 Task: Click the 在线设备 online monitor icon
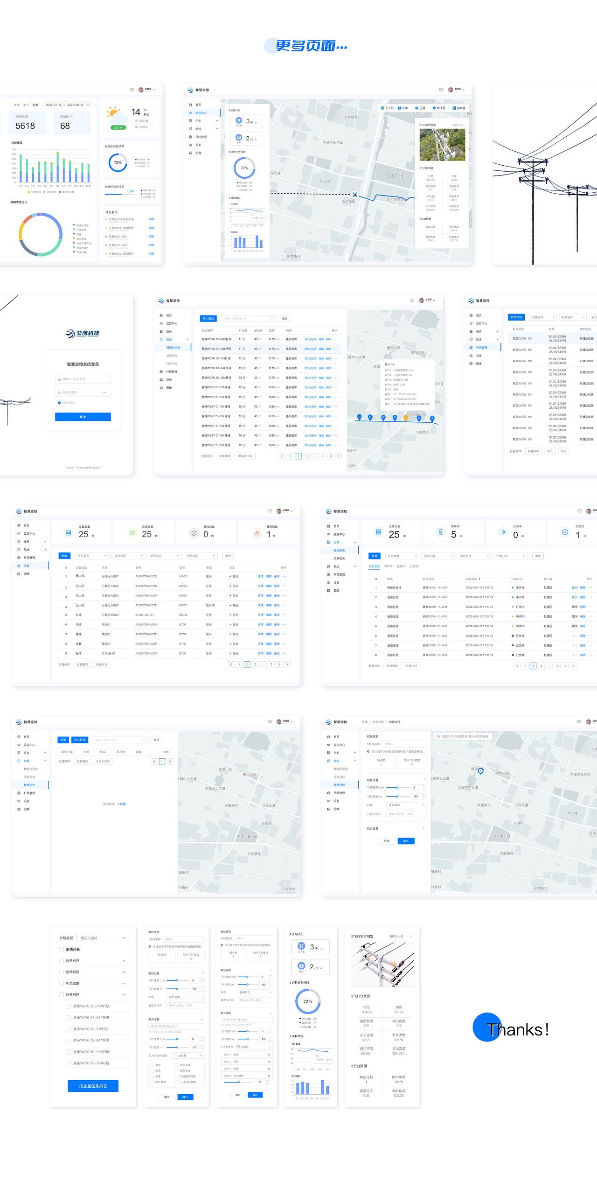point(132,533)
